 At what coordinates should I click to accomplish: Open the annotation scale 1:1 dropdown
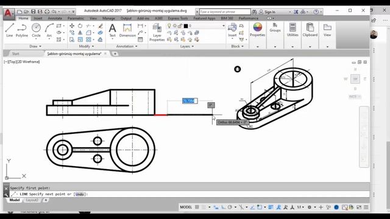click(300, 207)
